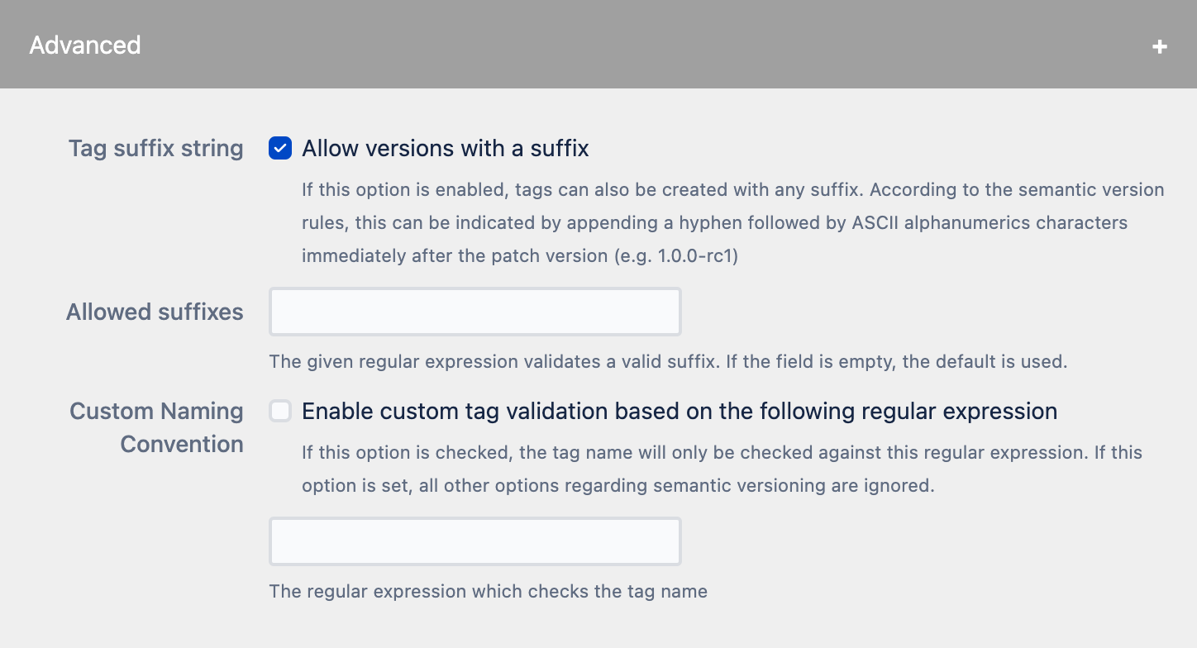Click the "If this option is enabled" description
This screenshot has width=1197, height=648.
point(732,190)
